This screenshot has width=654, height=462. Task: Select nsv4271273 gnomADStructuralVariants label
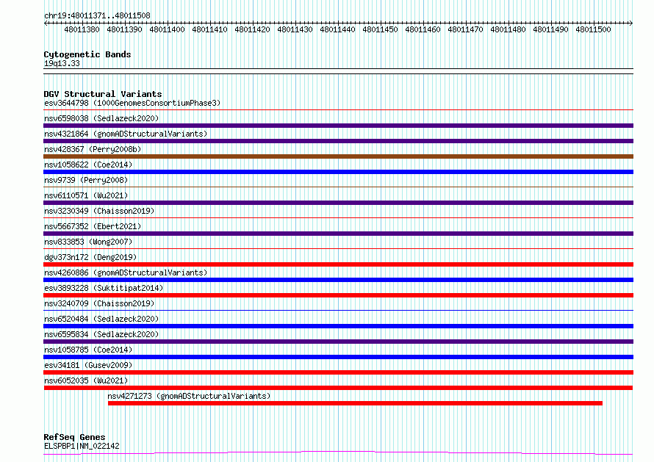point(189,396)
